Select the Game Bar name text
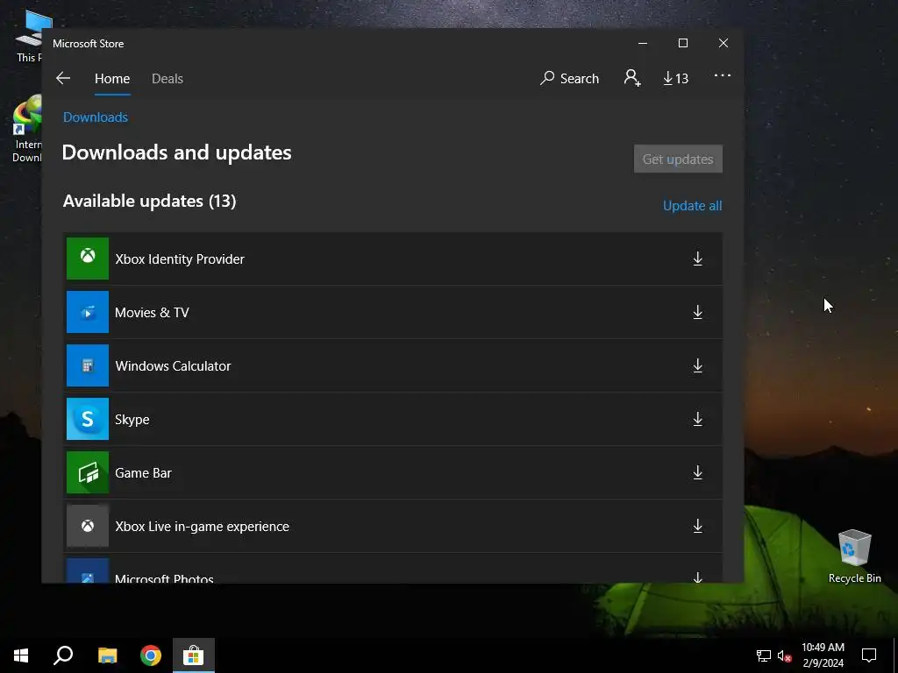Screen dimensions: 898x673 (143, 472)
